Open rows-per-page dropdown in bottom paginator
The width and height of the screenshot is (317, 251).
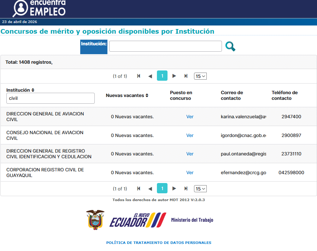point(200,189)
